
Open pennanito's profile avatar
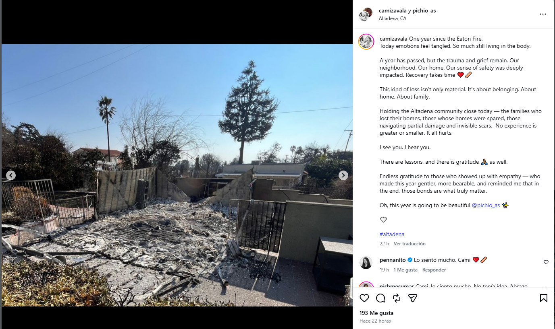point(366,263)
